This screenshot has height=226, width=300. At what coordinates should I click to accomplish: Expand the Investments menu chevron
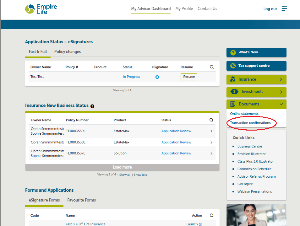pyautogui.click(x=281, y=92)
